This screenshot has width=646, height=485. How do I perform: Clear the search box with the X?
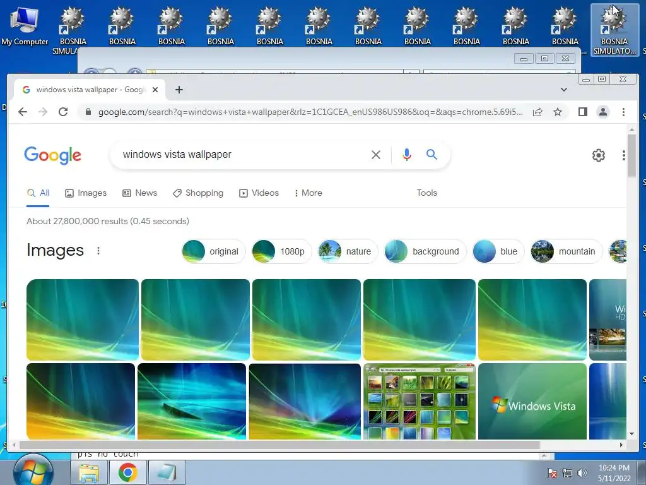pyautogui.click(x=376, y=155)
